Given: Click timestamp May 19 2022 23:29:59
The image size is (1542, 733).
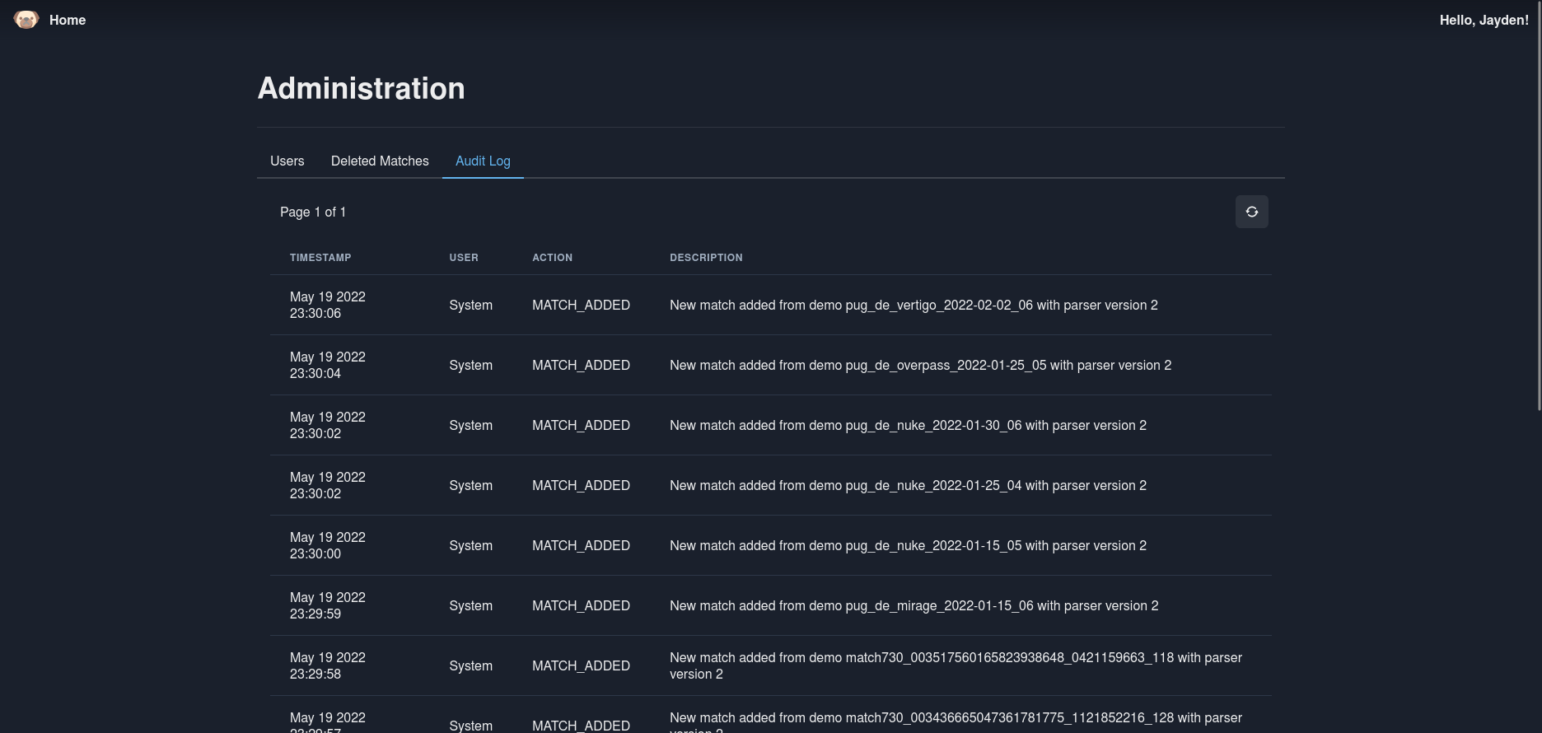Looking at the screenshot, I should click(328, 605).
